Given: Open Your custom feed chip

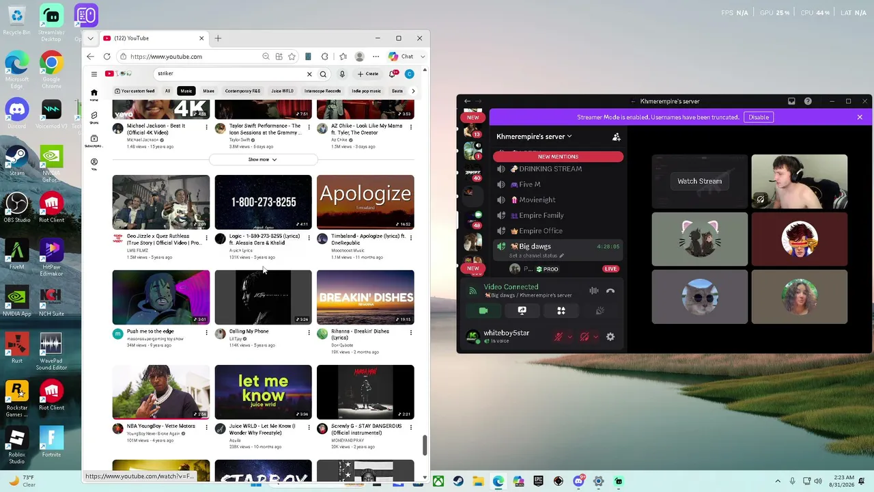Looking at the screenshot, I should click(x=135, y=91).
